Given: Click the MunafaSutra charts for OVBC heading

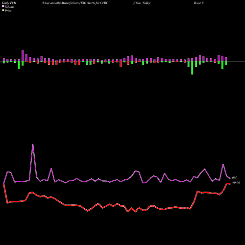Looking at the screenshot, I should tap(75, 3).
